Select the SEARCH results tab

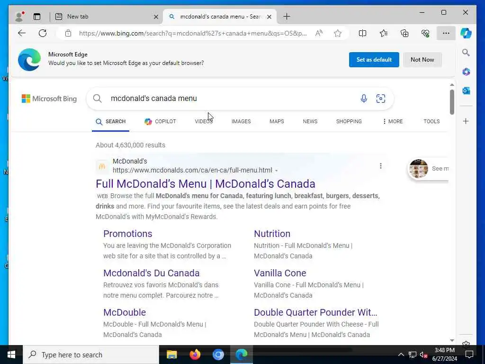click(x=110, y=121)
